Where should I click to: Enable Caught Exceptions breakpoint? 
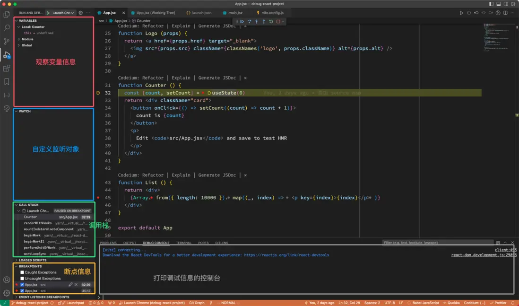22,272
